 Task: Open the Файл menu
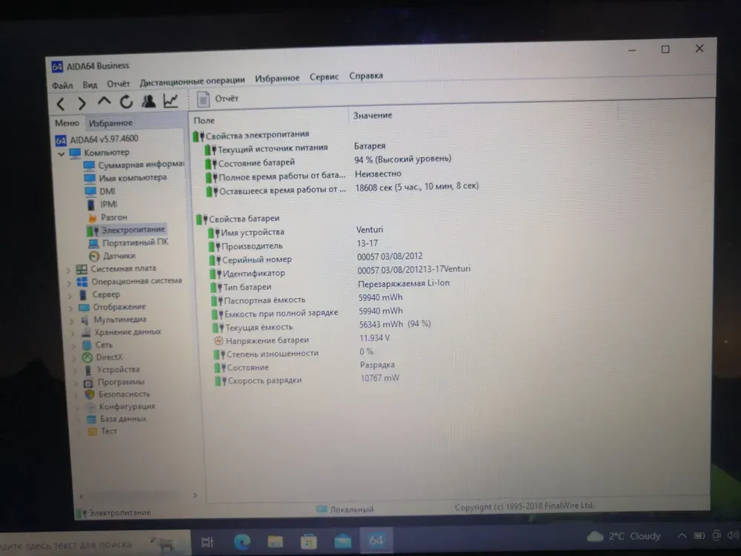click(62, 85)
